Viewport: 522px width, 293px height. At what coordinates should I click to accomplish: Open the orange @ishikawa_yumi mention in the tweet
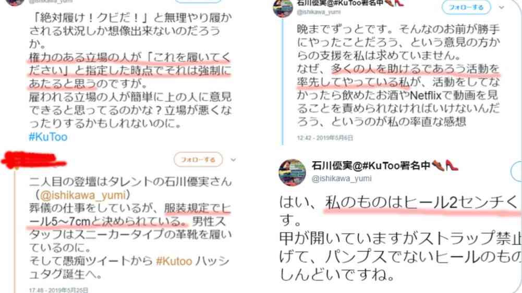83,195
